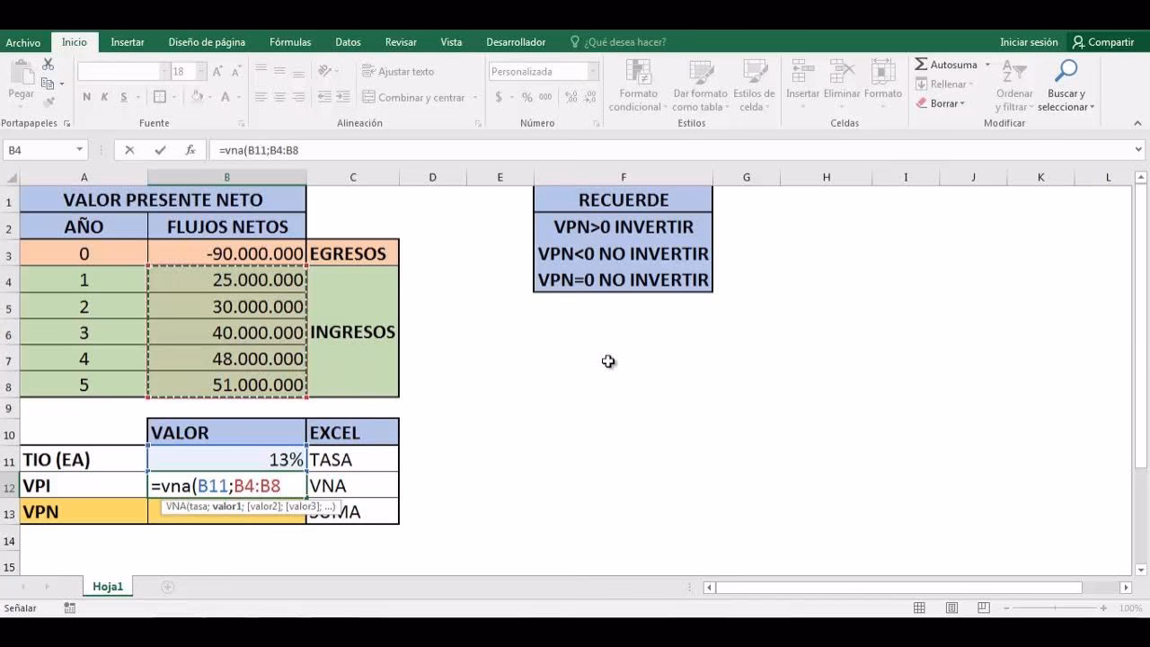
Task: Switch to the Fórmulas ribbon tab
Action: click(289, 41)
